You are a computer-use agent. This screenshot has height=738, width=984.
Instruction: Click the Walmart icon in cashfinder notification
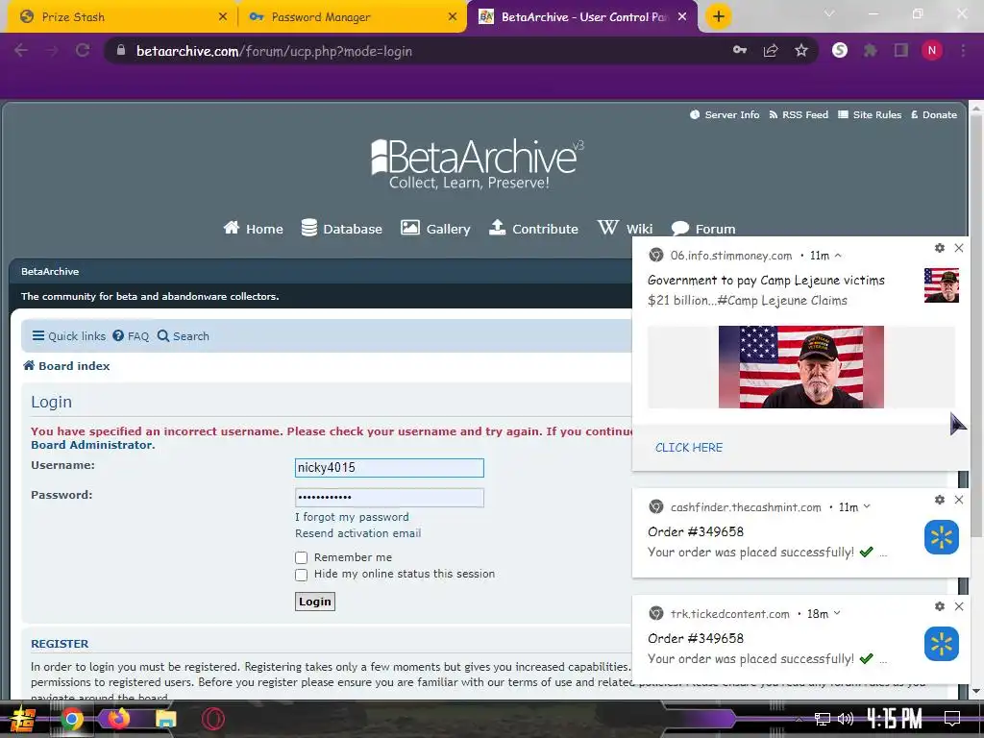942,537
